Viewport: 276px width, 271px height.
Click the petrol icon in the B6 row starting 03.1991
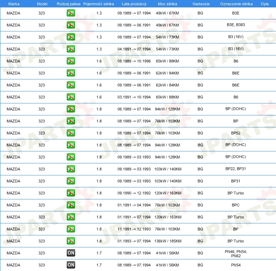coord(71,97)
